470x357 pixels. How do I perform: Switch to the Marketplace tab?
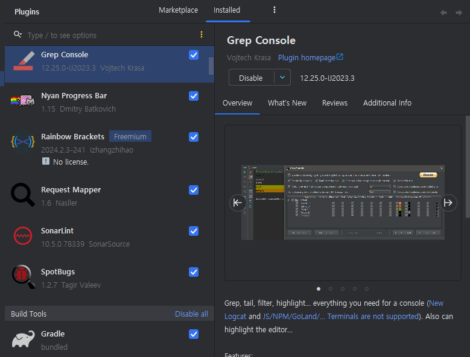179,10
